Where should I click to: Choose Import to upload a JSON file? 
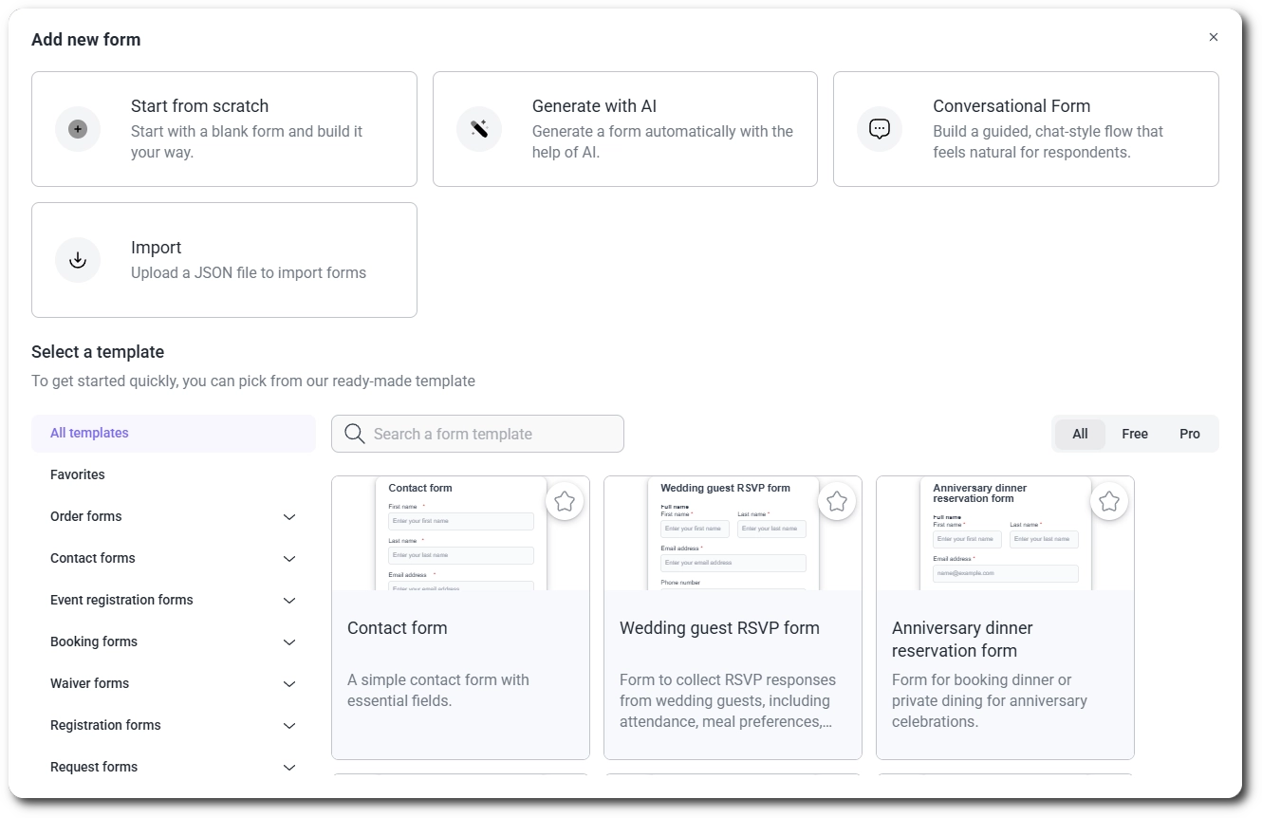[224, 260]
